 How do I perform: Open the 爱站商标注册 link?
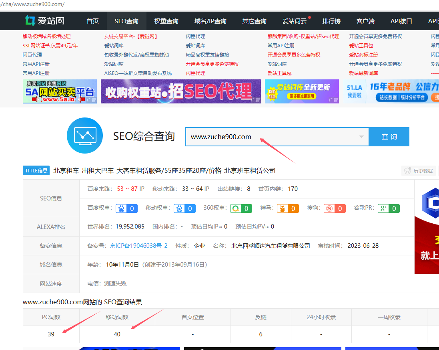coord(363,55)
